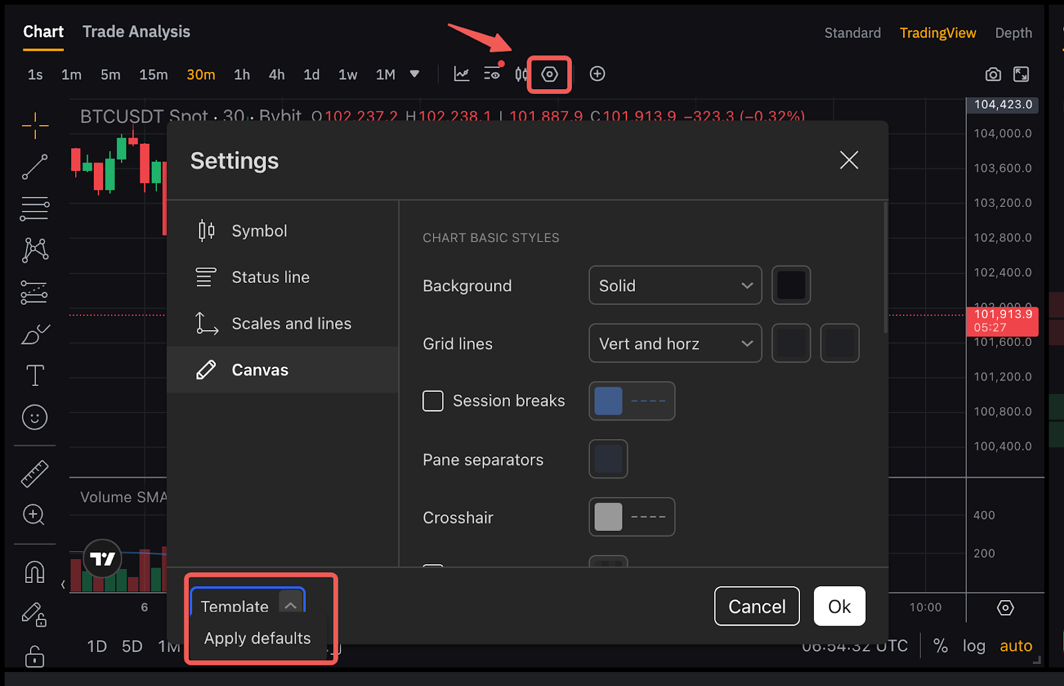Enter fullscreen chart mode
1064x686 pixels.
coord(1021,75)
